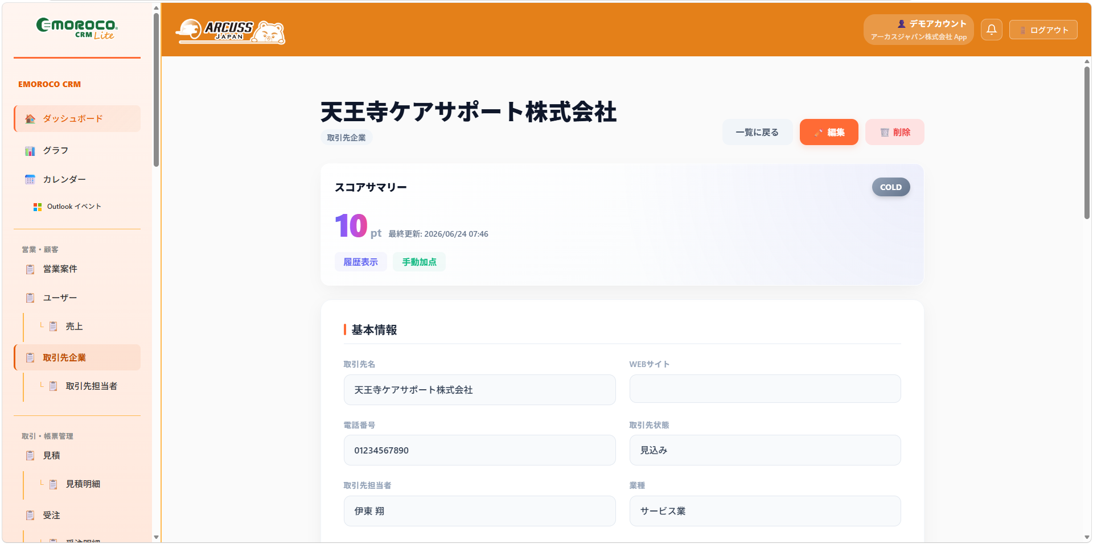
Task: Open notifications bell icon
Action: pyautogui.click(x=991, y=30)
